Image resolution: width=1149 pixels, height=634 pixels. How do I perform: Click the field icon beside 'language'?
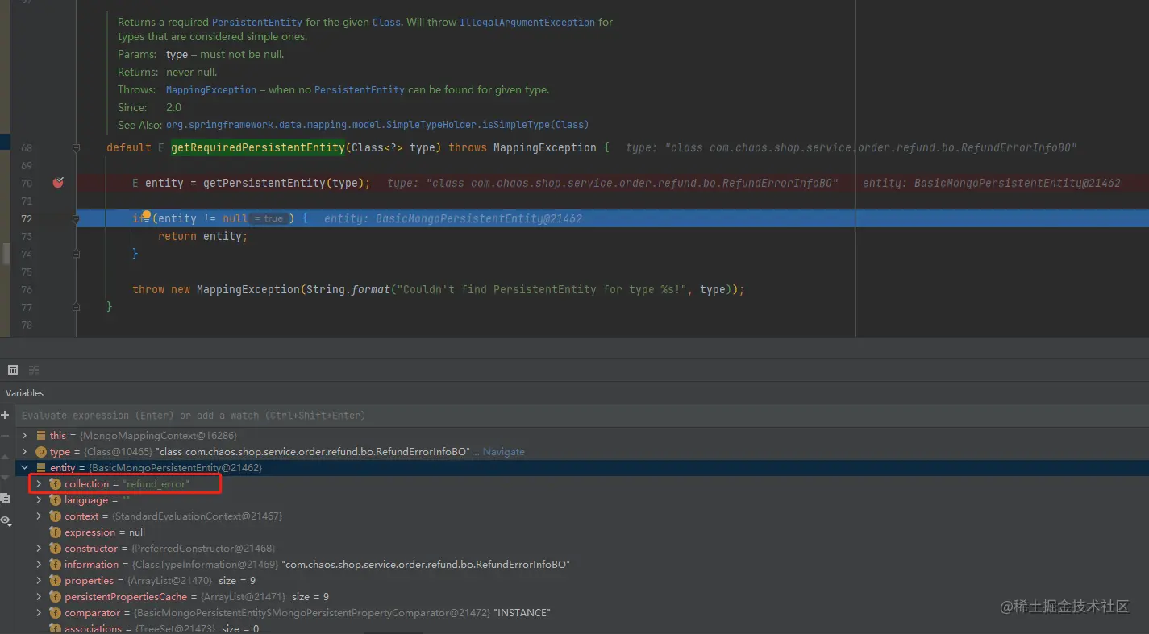[x=55, y=500]
